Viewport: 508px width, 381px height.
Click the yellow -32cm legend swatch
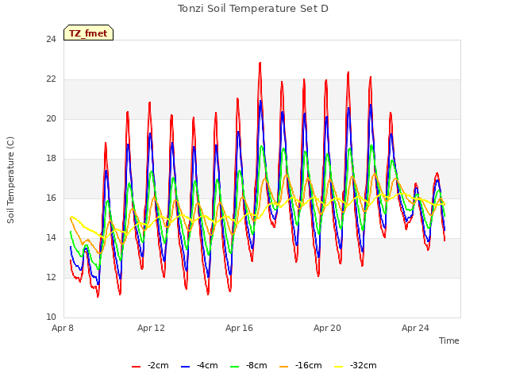(339, 367)
